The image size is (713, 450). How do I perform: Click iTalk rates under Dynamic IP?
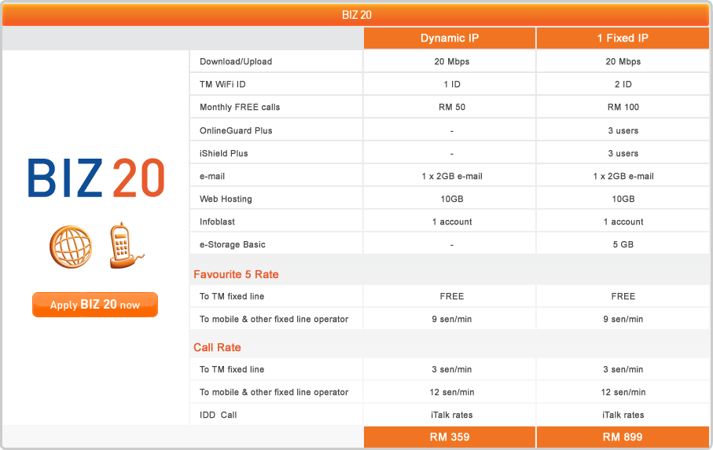point(451,415)
